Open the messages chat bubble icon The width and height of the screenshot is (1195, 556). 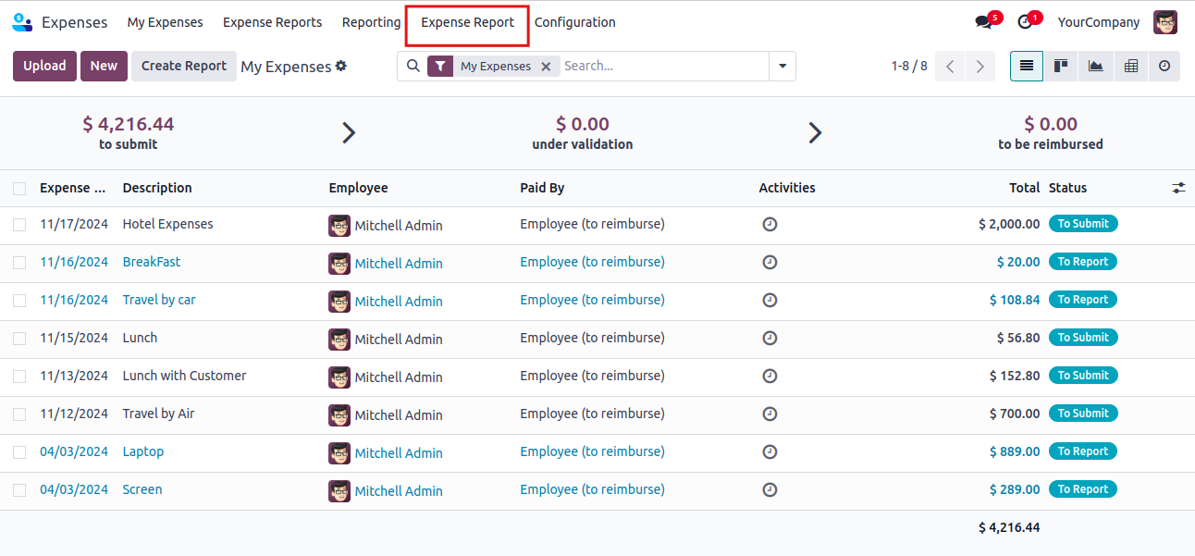click(983, 22)
